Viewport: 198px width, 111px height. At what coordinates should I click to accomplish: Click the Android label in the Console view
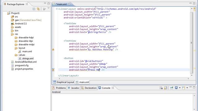coord(56,92)
